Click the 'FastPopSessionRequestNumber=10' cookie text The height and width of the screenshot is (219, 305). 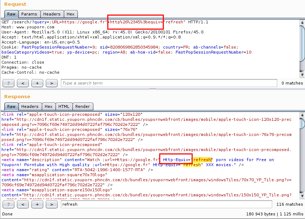(213, 53)
